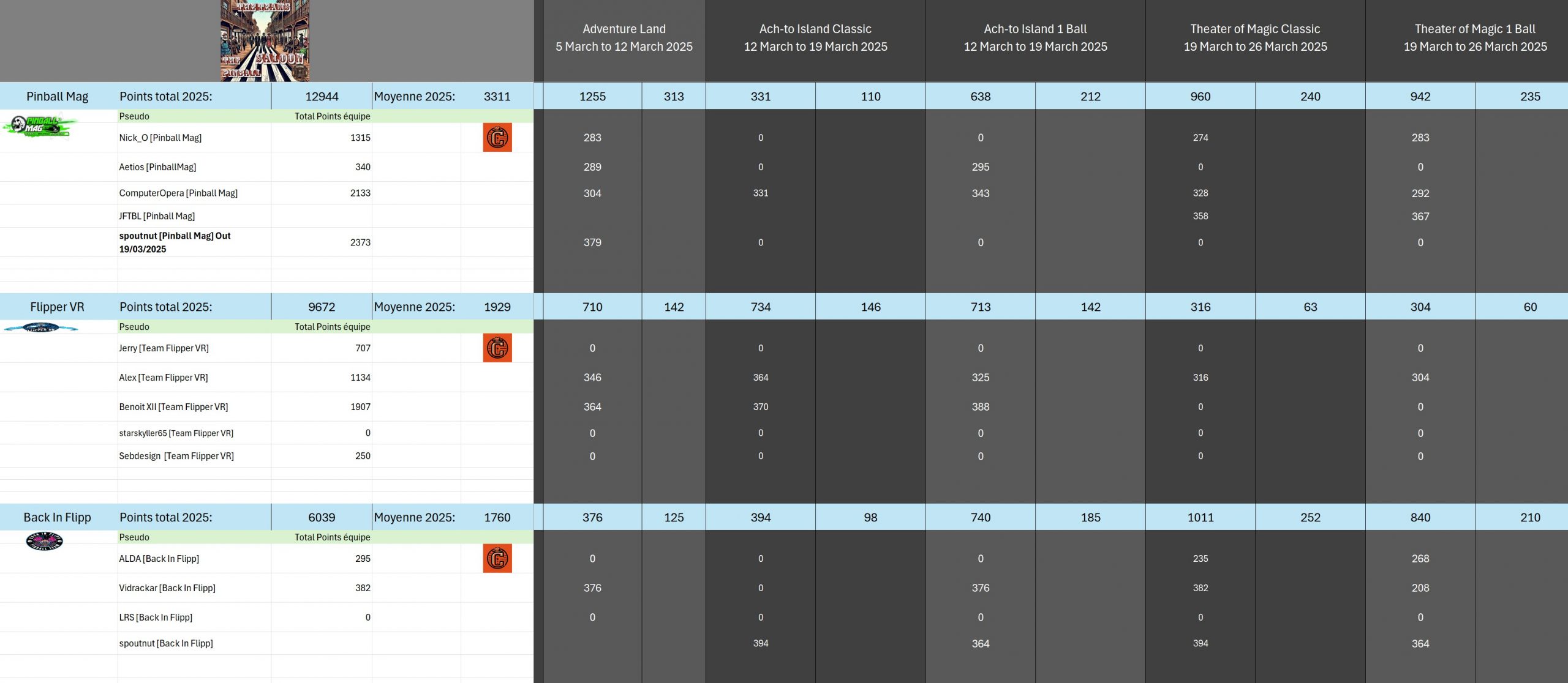Click Benoit XII total points 1907
The height and width of the screenshot is (683, 1568).
(x=360, y=406)
